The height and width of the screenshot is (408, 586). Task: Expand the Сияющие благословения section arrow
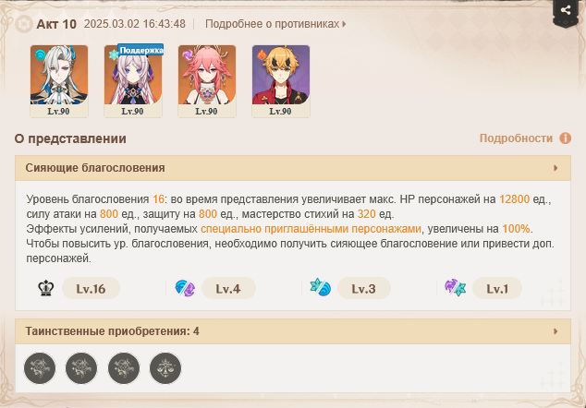coord(555,168)
